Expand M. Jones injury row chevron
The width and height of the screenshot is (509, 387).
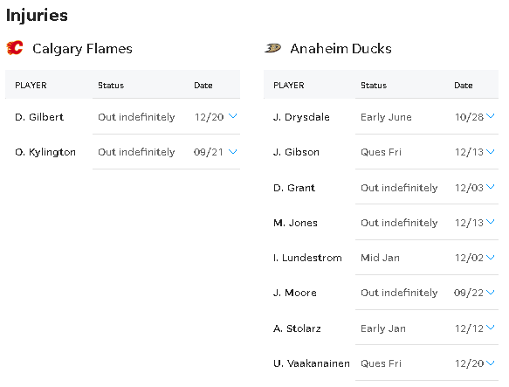coord(490,222)
